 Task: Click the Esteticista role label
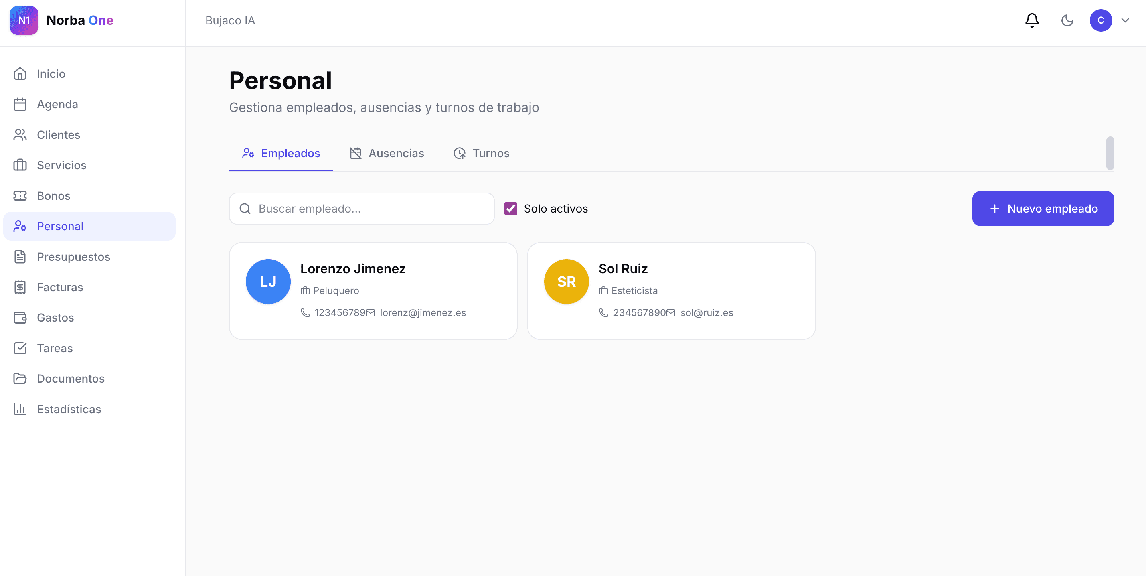coord(634,291)
